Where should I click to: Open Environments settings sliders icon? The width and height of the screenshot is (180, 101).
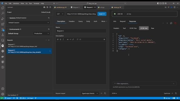tap(49, 29)
